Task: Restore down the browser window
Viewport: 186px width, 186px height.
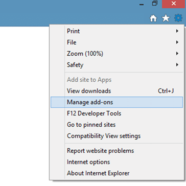Action: point(155,4)
